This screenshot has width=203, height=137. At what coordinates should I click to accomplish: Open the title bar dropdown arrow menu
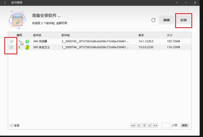(x=177, y=2)
